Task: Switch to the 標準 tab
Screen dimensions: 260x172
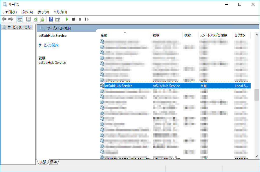Action: pos(53,162)
